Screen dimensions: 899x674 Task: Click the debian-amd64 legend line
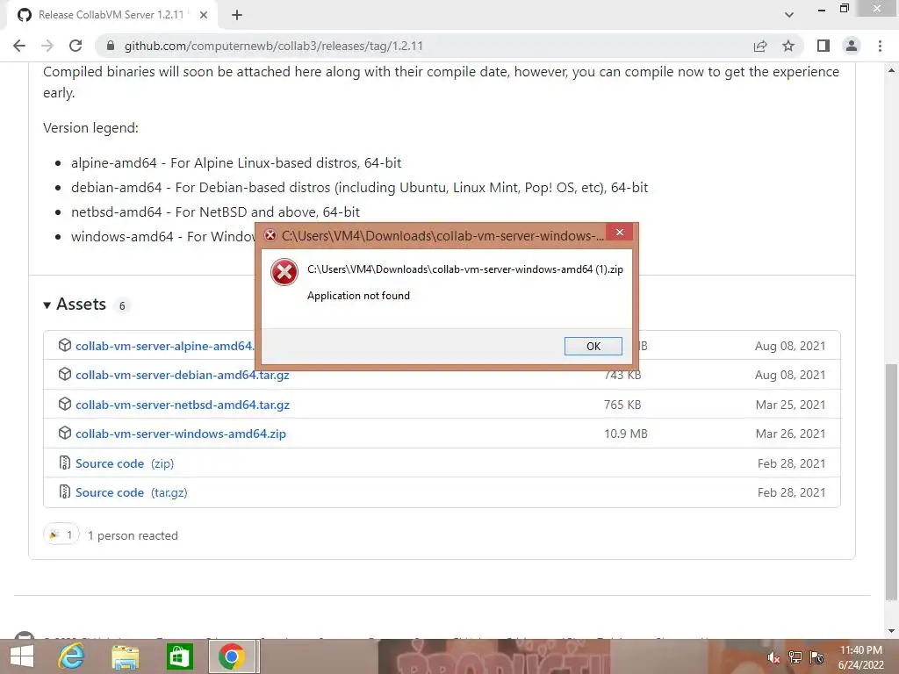[359, 188]
